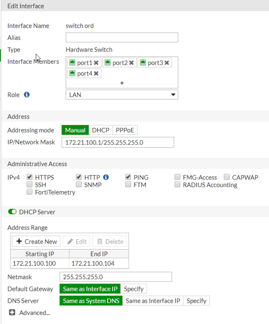Click Create New address range button
This screenshot has width=269, height=324.
[36, 241]
